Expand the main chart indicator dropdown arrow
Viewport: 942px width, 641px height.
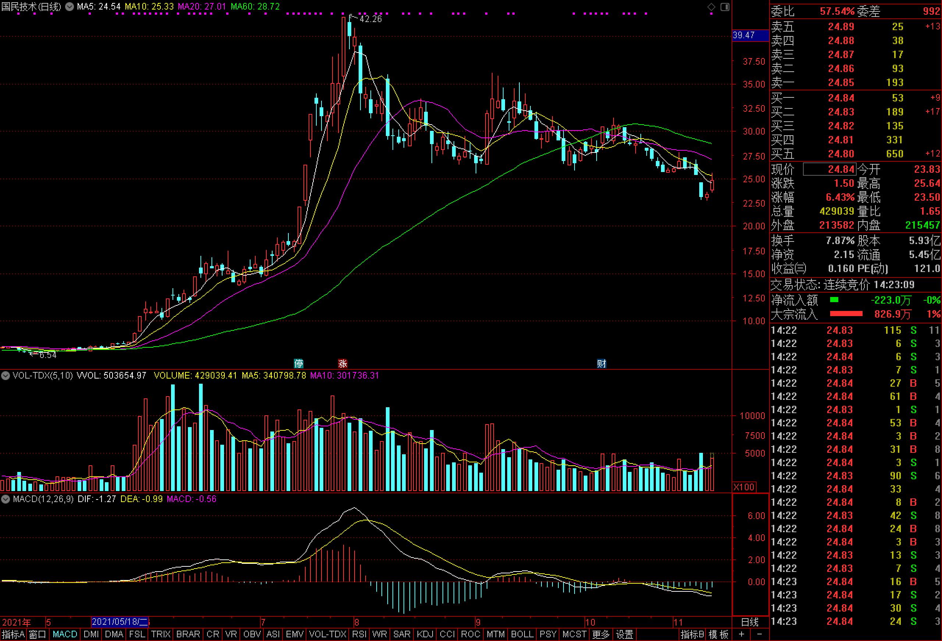click(x=70, y=7)
